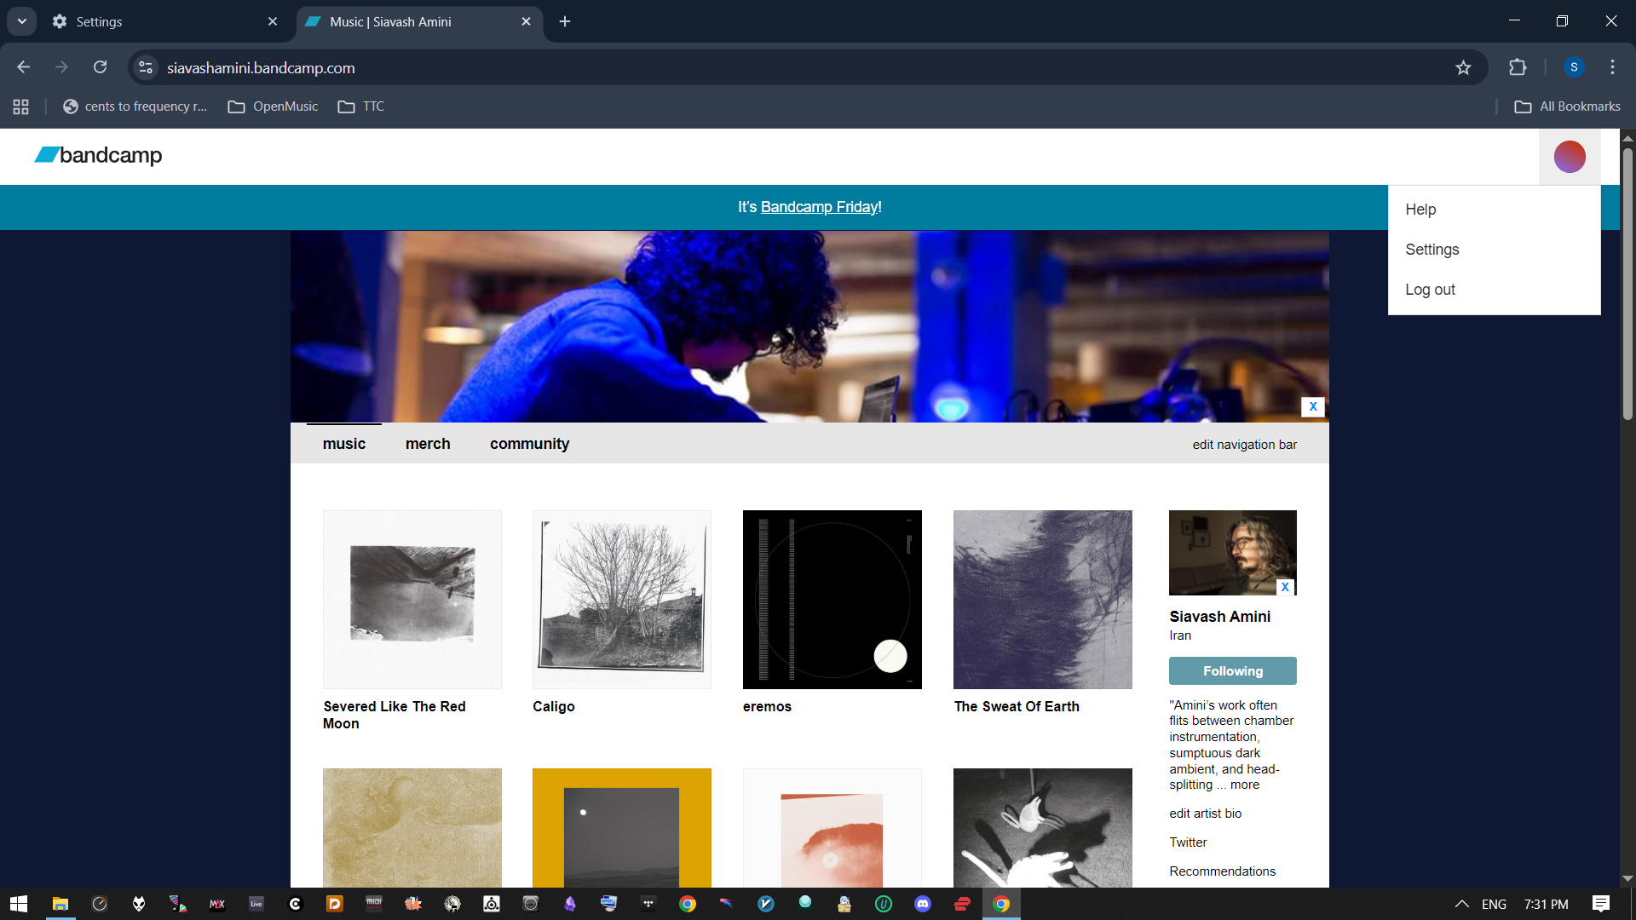Screen dimensions: 1636x920
Task: Toggle the Following button
Action: (1232, 671)
